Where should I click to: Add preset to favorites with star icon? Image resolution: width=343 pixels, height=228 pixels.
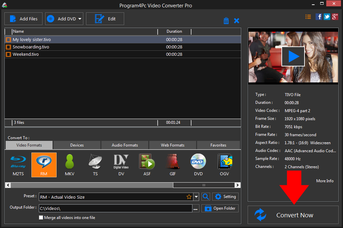(189, 197)
